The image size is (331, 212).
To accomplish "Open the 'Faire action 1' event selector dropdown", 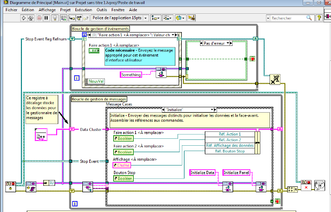I will (x=173, y=35).
